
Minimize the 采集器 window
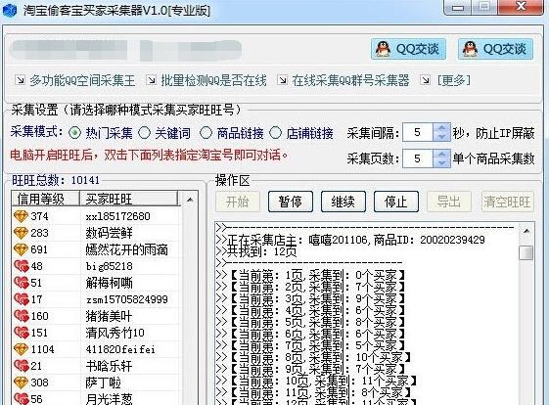point(457,7)
